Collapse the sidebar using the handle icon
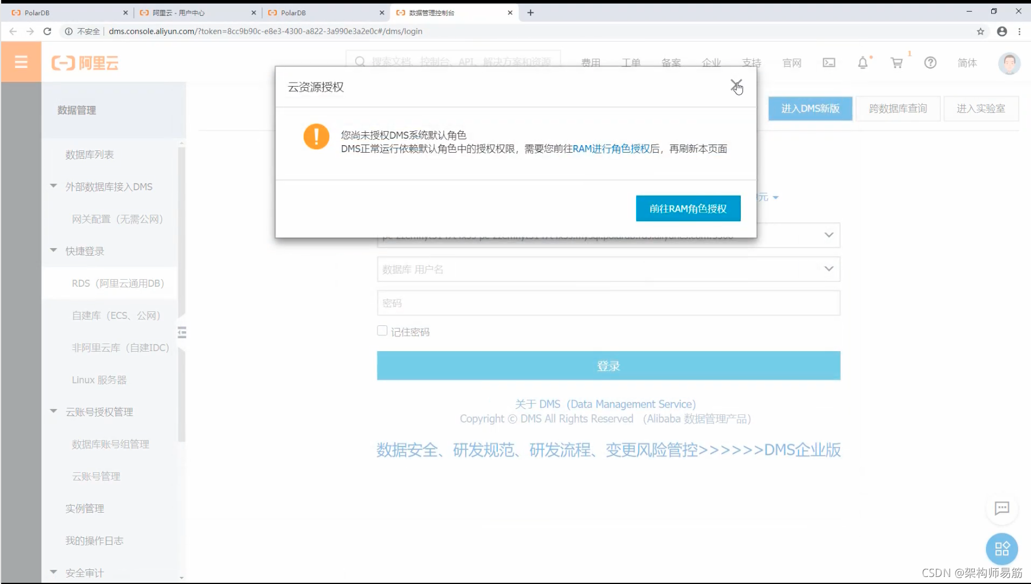The height and width of the screenshot is (584, 1031). pyautogui.click(x=182, y=332)
